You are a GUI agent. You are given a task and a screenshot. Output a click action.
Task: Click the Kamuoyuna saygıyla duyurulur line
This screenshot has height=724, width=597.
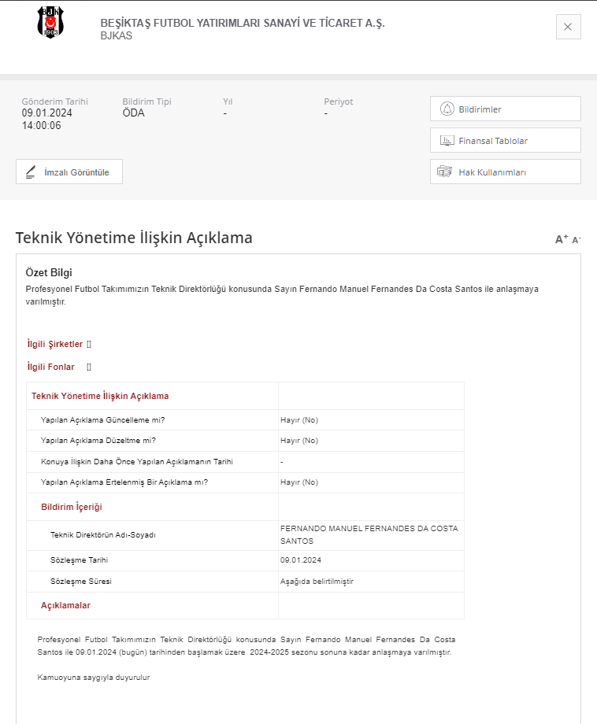(94, 678)
